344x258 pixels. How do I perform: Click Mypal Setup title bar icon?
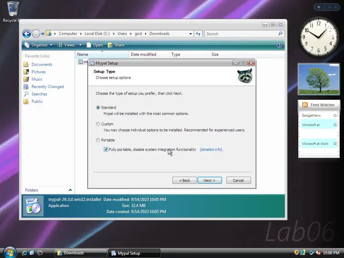[92, 63]
